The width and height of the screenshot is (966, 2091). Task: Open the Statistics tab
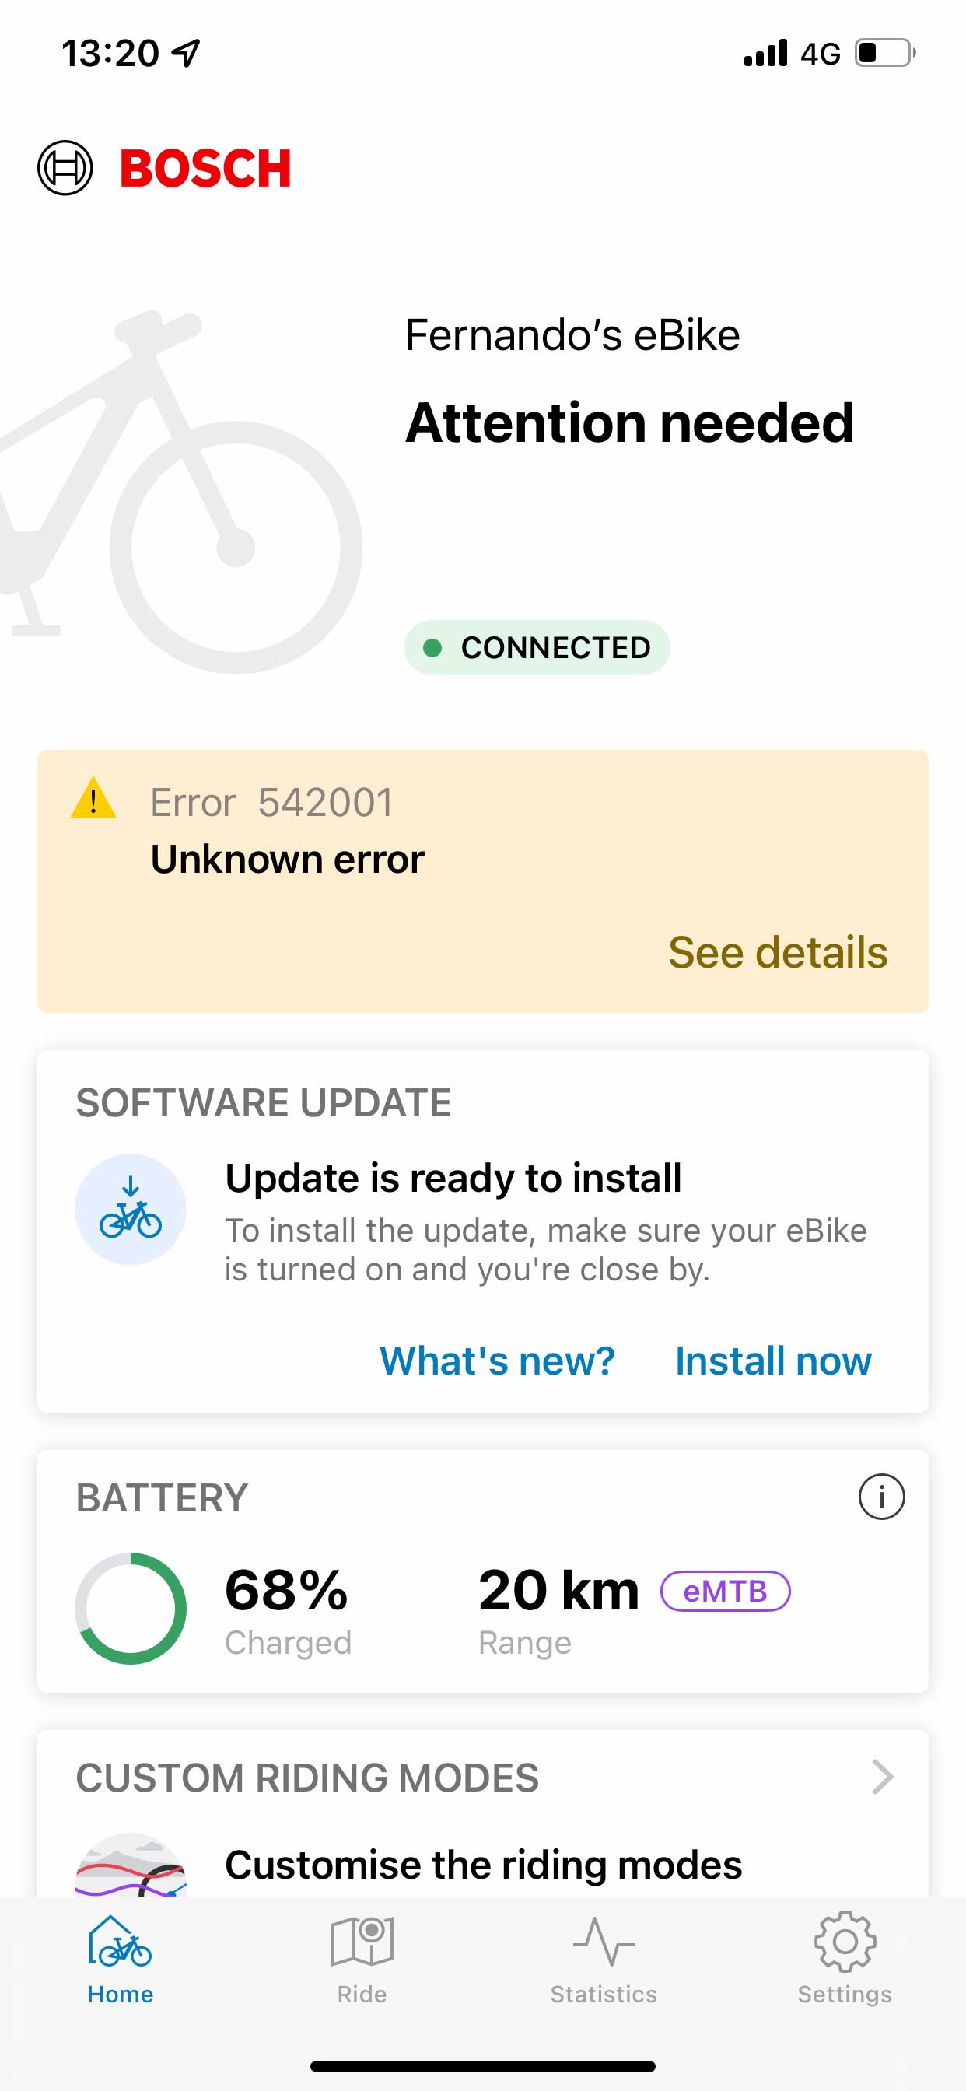point(603,1958)
